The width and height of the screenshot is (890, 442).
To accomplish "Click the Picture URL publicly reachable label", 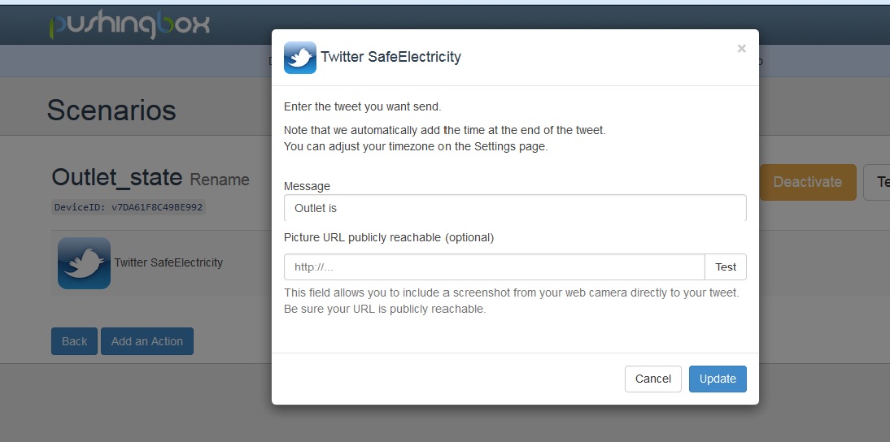I will pyautogui.click(x=389, y=237).
